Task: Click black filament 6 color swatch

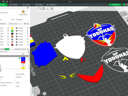Action: [x=12, y=34]
